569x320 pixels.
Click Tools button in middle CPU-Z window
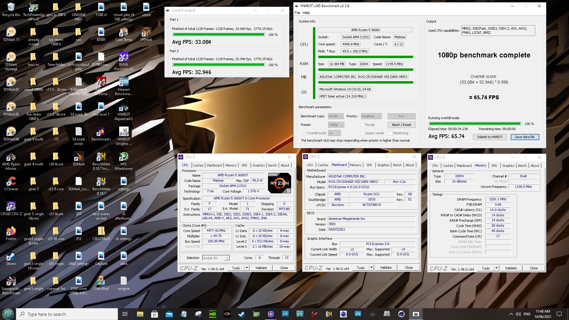[360, 268]
